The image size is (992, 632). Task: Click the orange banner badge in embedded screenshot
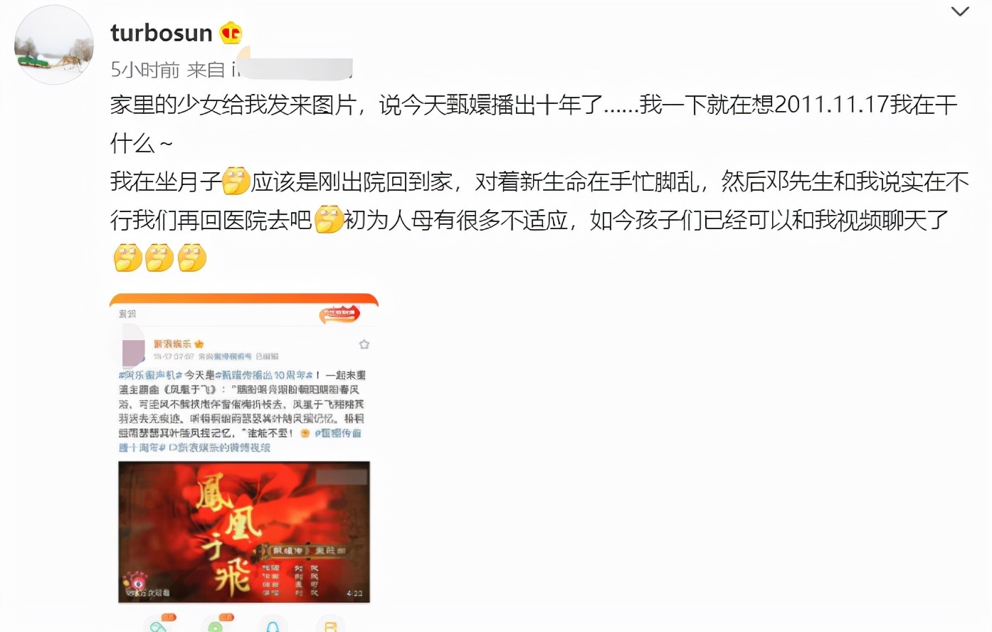(340, 313)
